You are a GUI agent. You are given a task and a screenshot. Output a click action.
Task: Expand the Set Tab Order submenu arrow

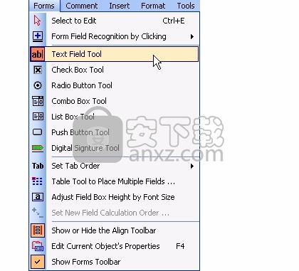(x=192, y=166)
